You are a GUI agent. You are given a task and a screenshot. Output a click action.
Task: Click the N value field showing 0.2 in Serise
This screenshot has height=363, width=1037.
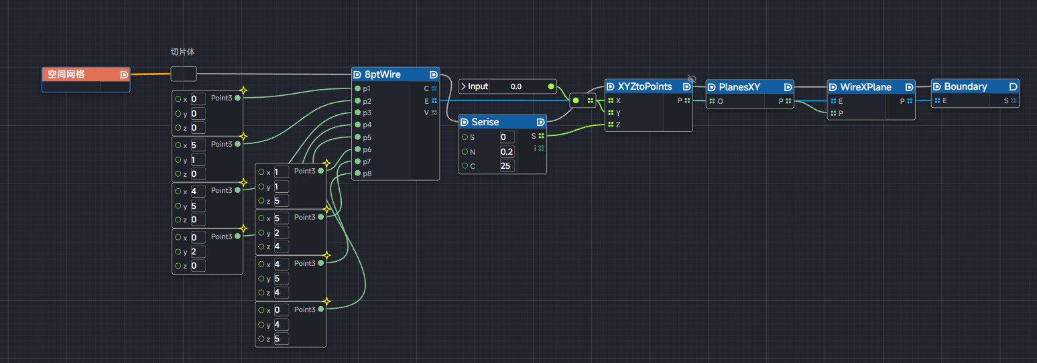(x=507, y=151)
